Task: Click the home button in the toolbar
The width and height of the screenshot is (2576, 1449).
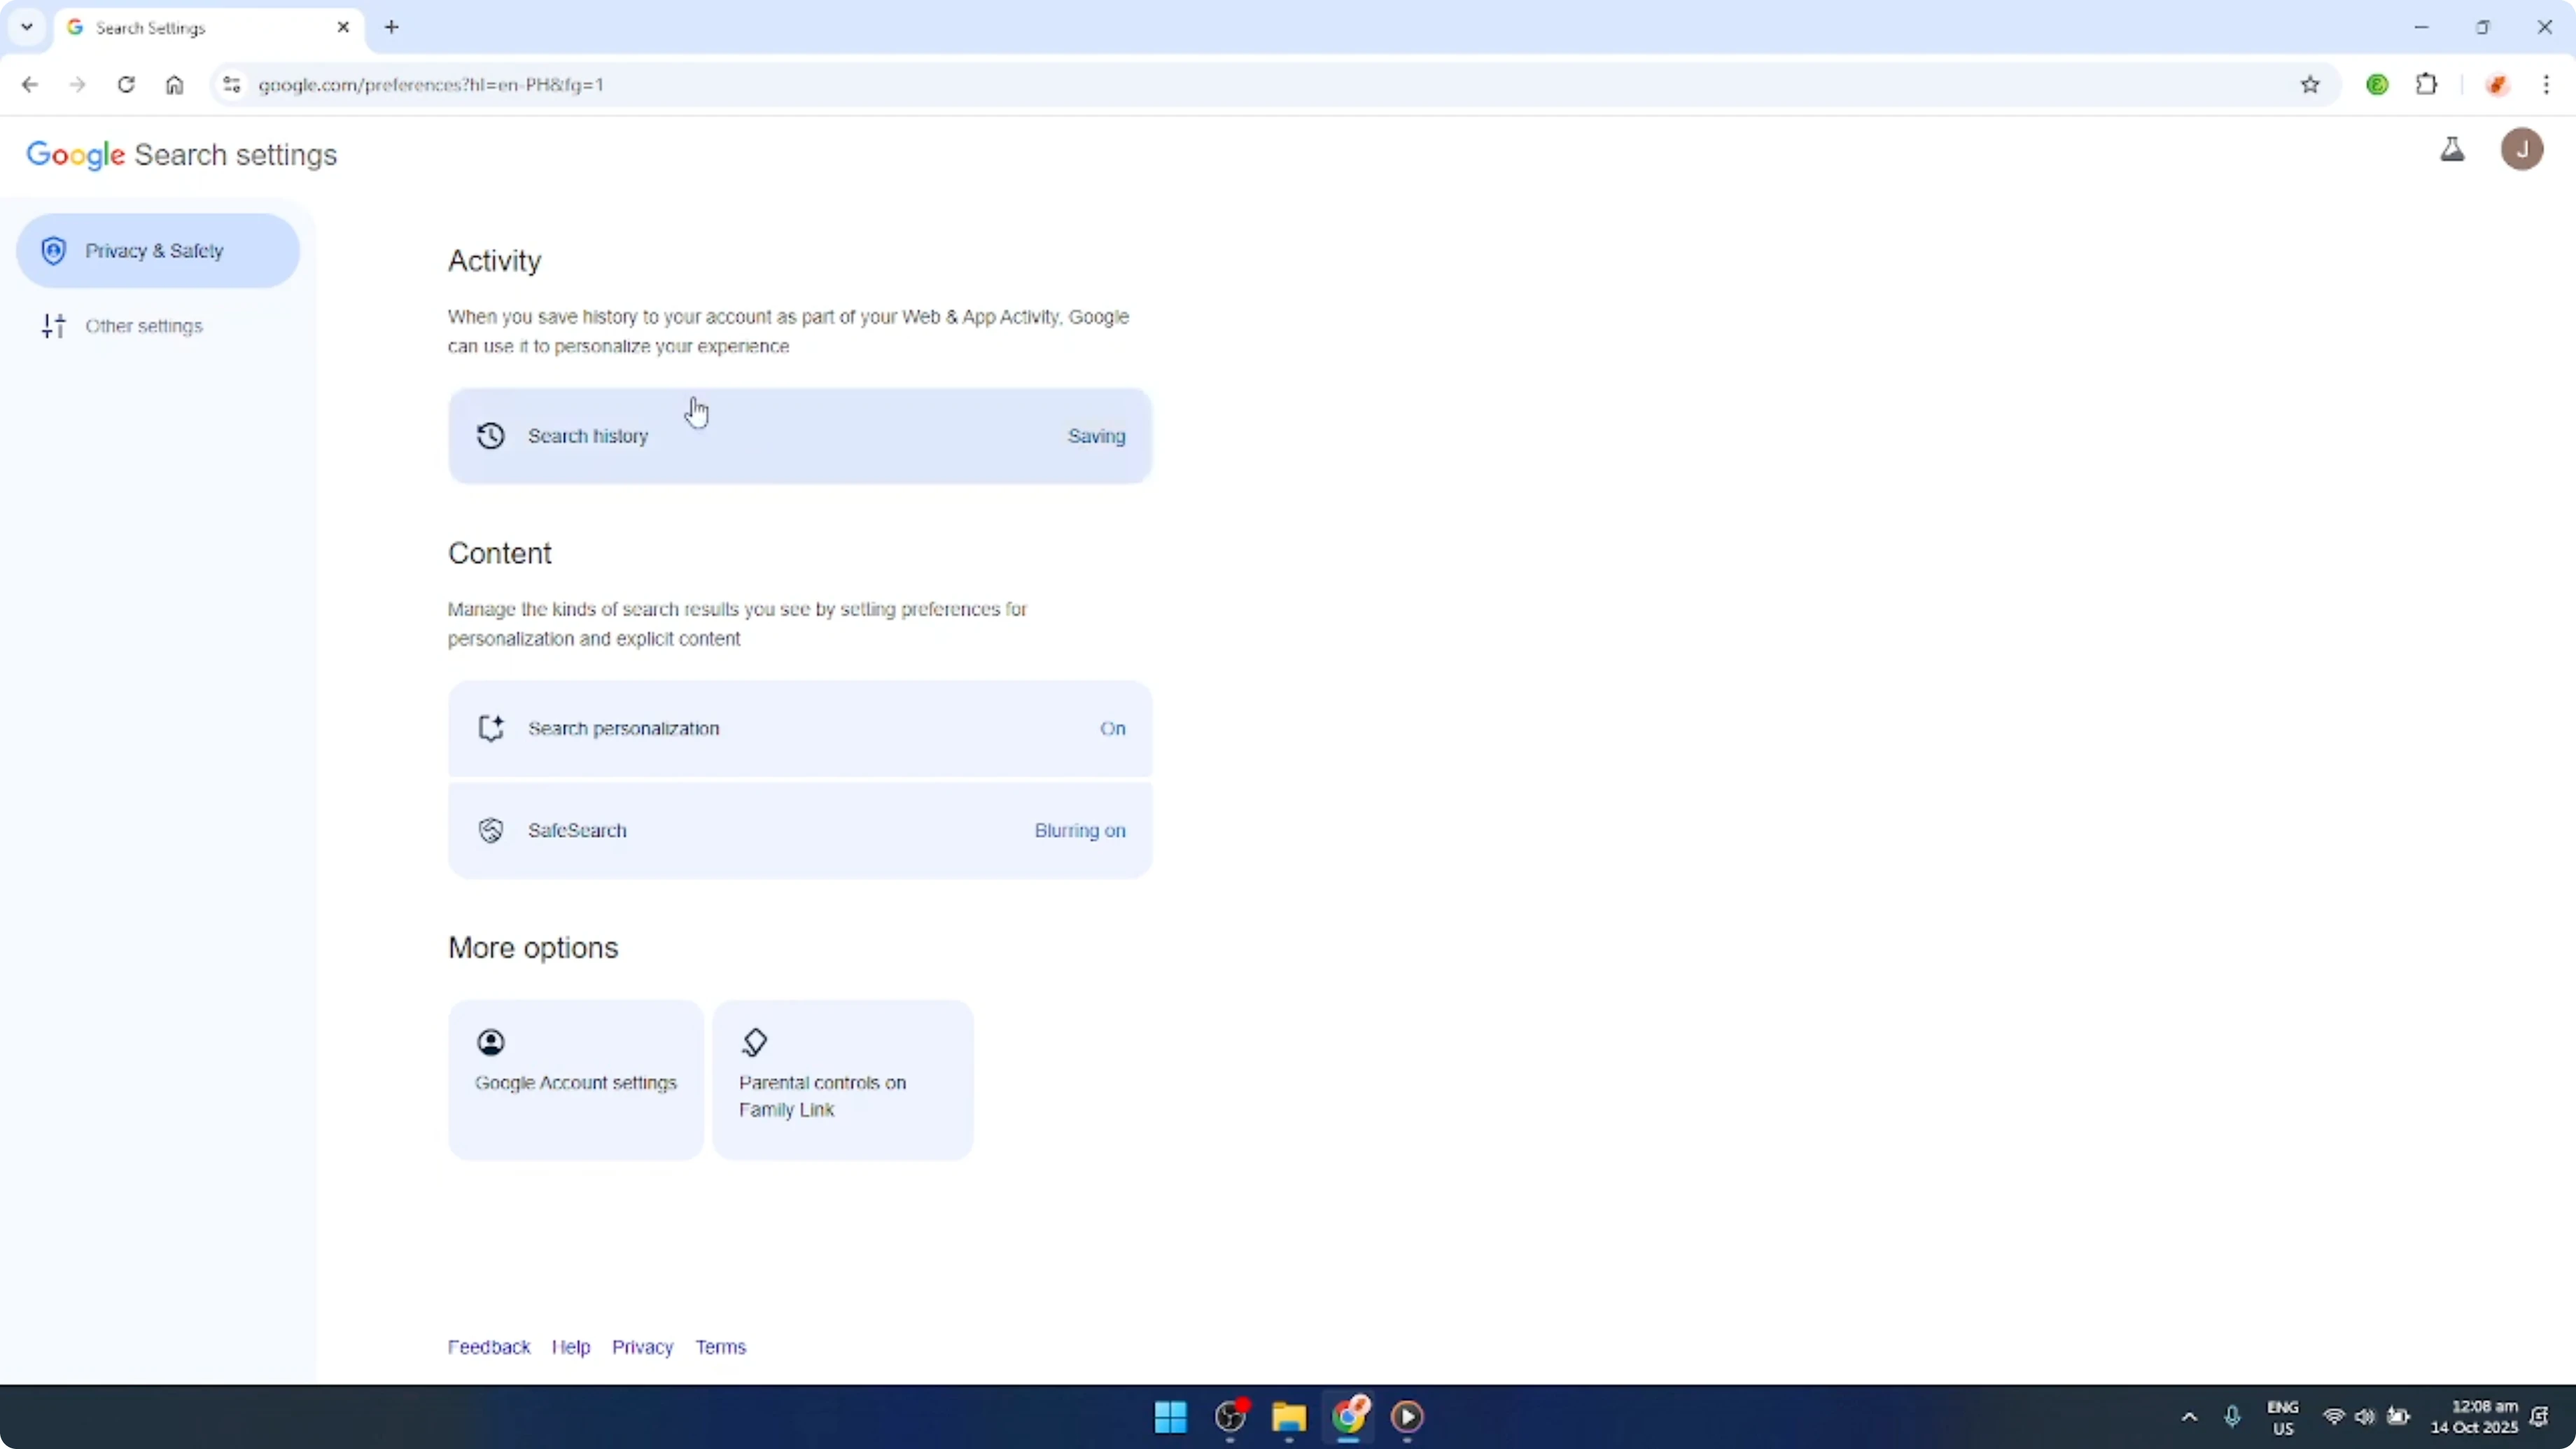Action: pyautogui.click(x=174, y=84)
